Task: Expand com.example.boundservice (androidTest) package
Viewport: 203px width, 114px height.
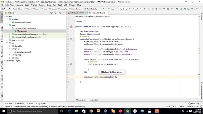Action: click(10, 34)
